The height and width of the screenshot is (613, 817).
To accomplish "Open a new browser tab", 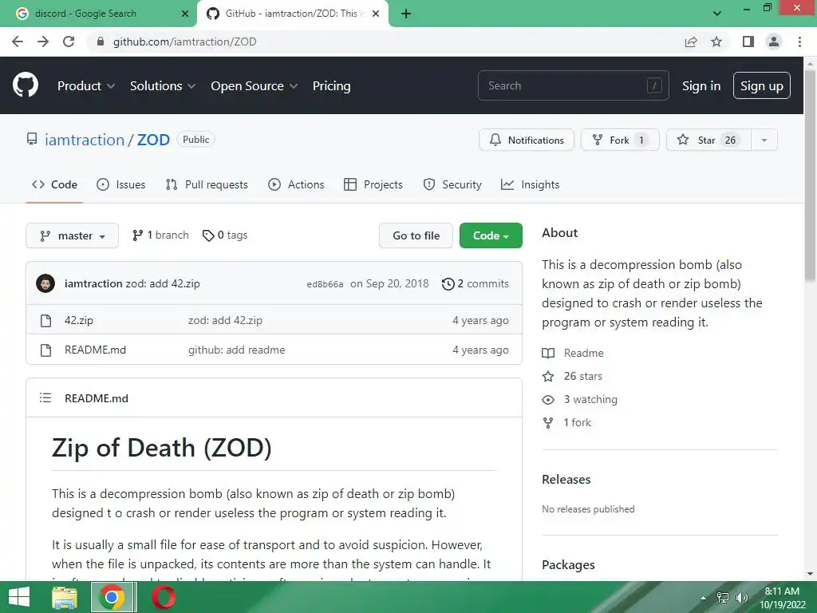I will tap(406, 14).
